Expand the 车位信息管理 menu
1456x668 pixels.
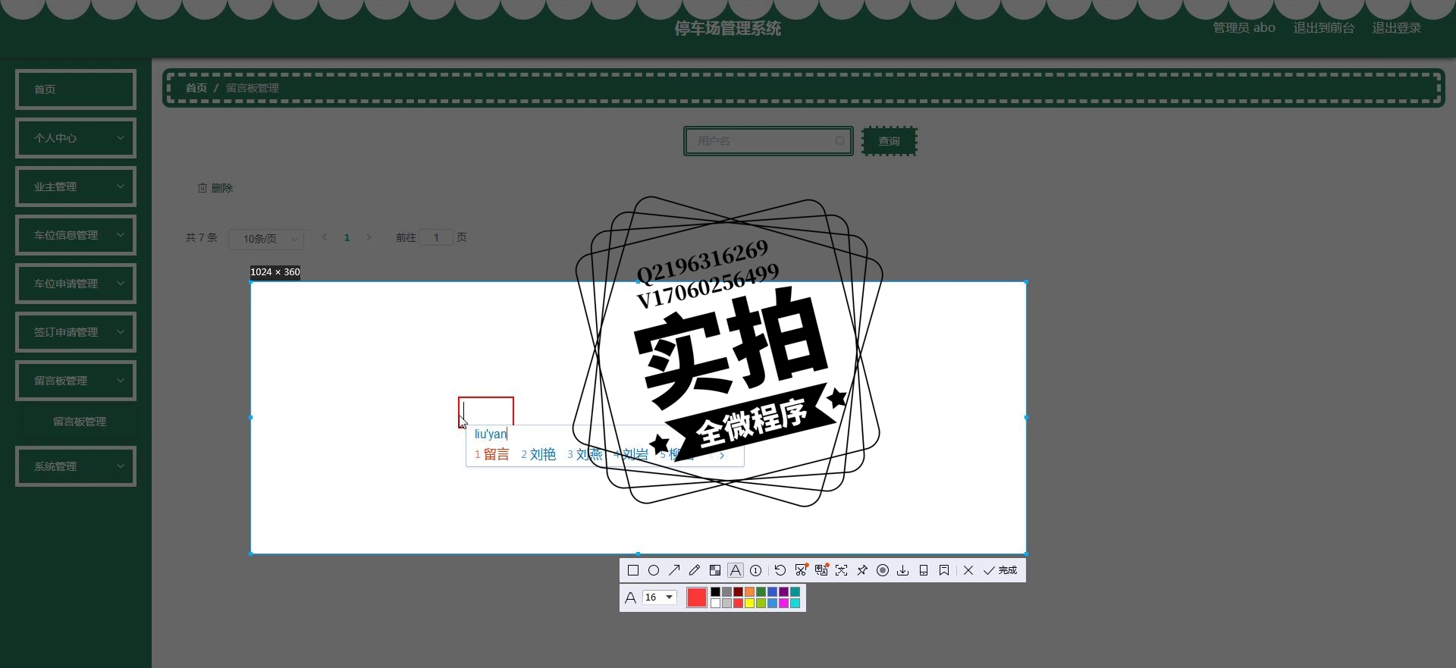pos(76,235)
